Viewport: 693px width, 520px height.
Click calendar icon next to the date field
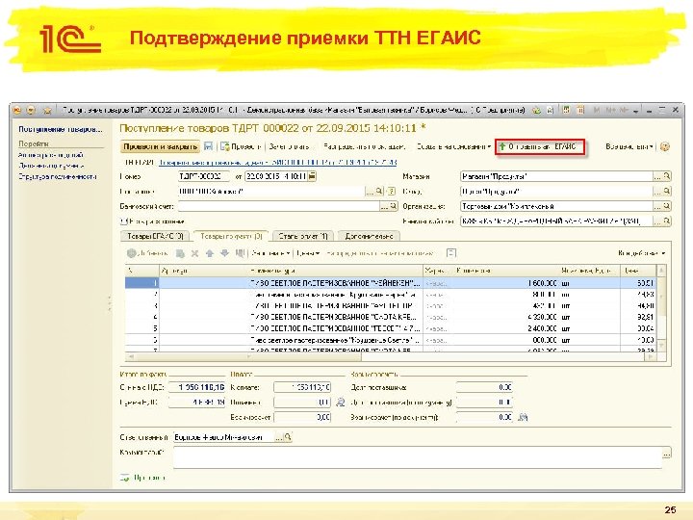click(312, 176)
